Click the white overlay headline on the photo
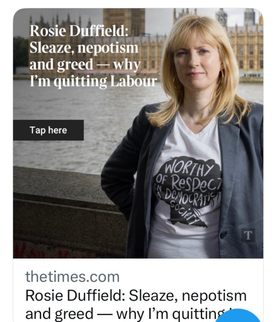This screenshot has width=276, height=322. click(93, 56)
